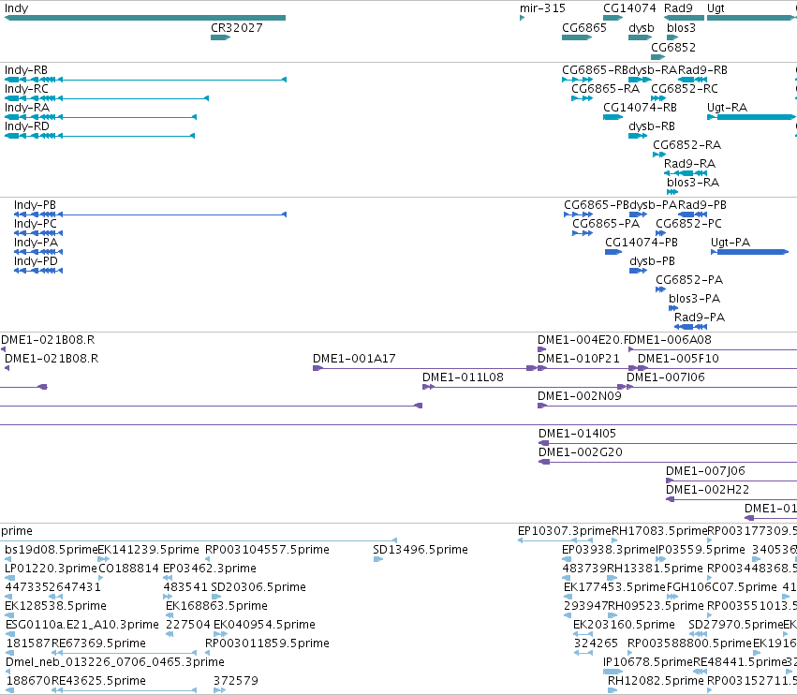Click the Ugt-RA transcript label
This screenshot has height=695, width=797.
727,108
